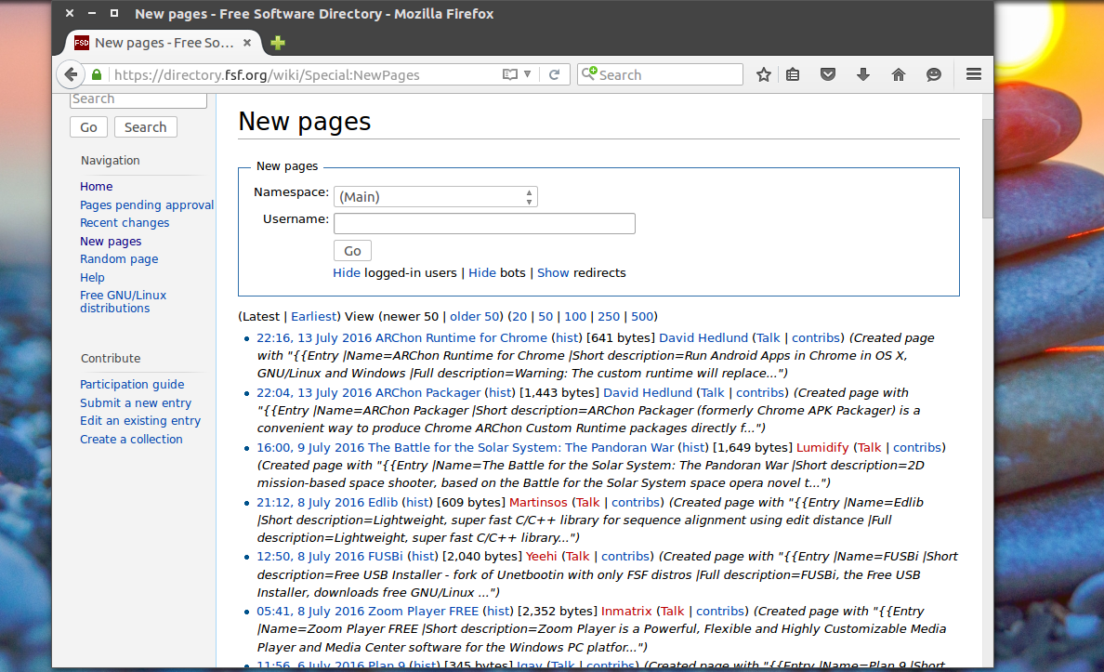Open the hamburger menu icon
The width and height of the screenshot is (1104, 672).
click(973, 74)
